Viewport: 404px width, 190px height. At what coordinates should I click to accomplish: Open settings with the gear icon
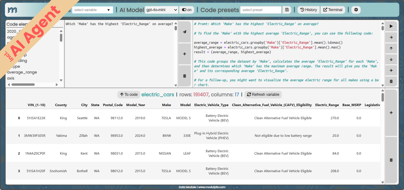tap(356, 10)
